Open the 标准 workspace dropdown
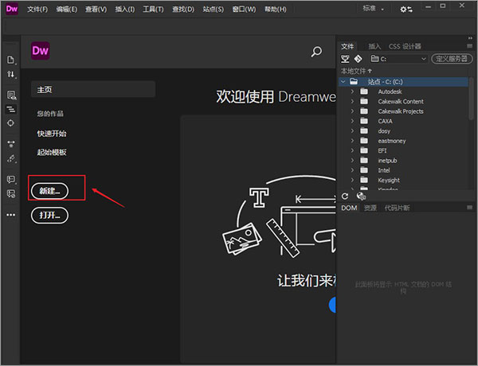The width and height of the screenshot is (478, 366). coord(373,9)
